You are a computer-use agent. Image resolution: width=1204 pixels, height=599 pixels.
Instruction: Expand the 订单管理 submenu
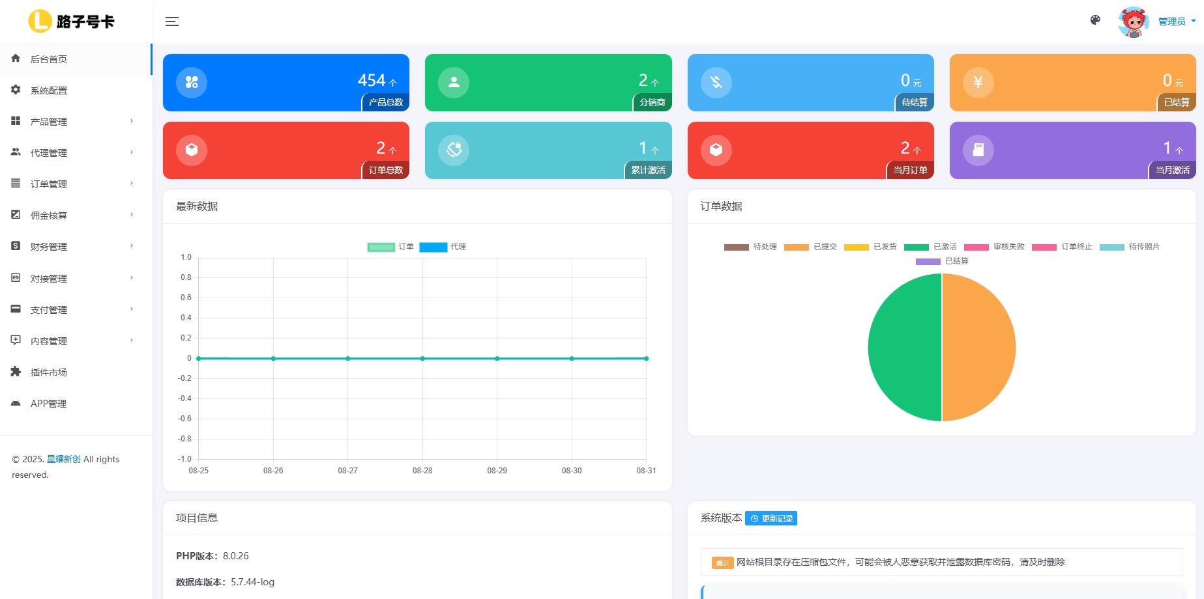coord(76,184)
